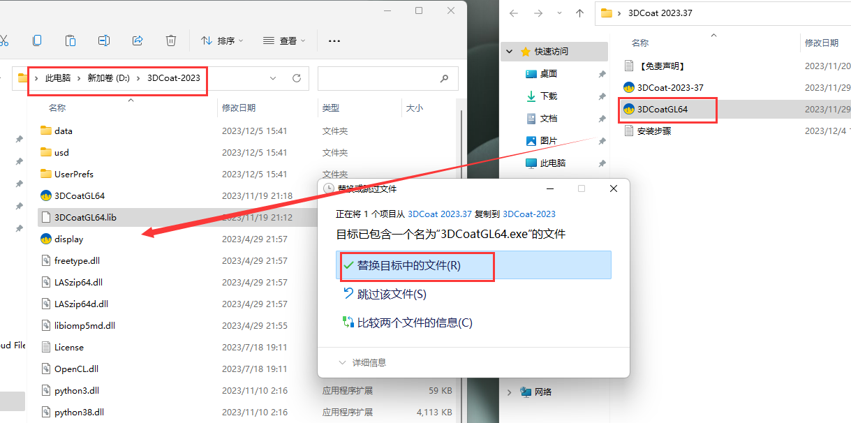
Task: Open the data folder
Action: pyautogui.click(x=63, y=131)
